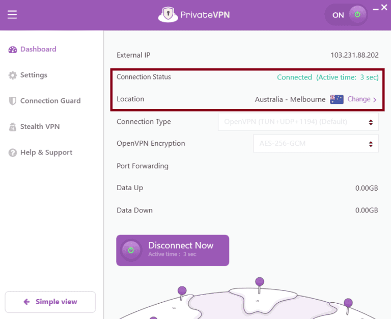Click the Connection Guard shield icon
The height and width of the screenshot is (319, 391).
[x=12, y=101]
